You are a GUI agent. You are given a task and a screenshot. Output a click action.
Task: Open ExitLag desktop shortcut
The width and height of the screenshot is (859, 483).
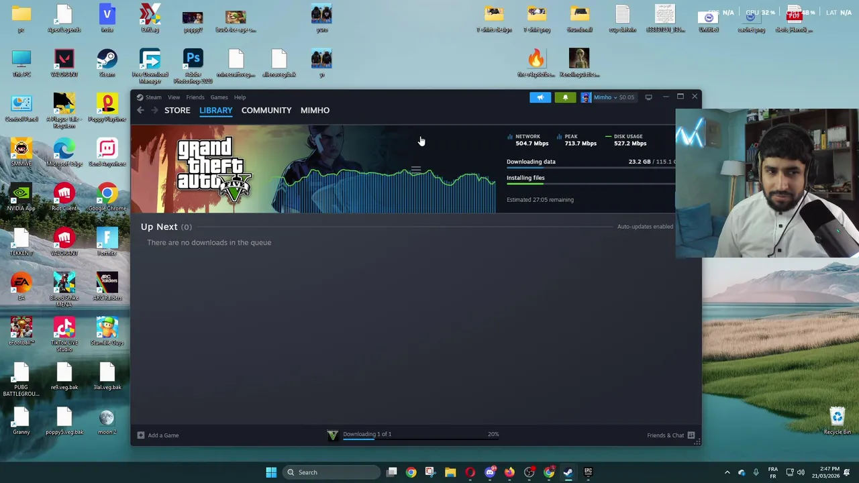click(x=150, y=18)
